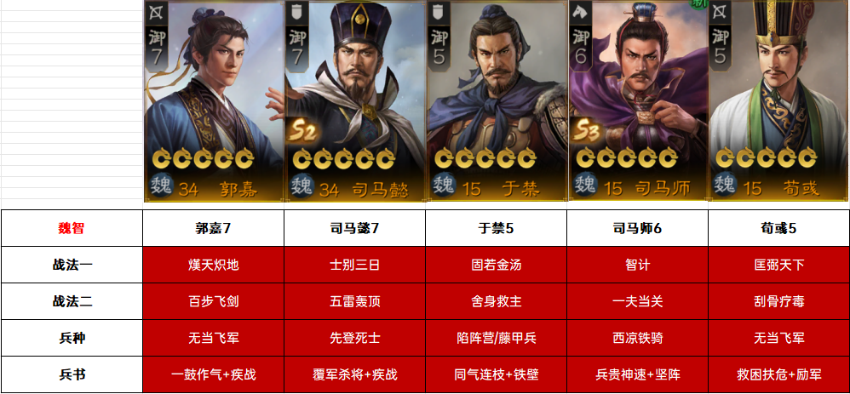The height and width of the screenshot is (394, 850).
Task: Select the 司马师6 header cell
Action: click(637, 228)
